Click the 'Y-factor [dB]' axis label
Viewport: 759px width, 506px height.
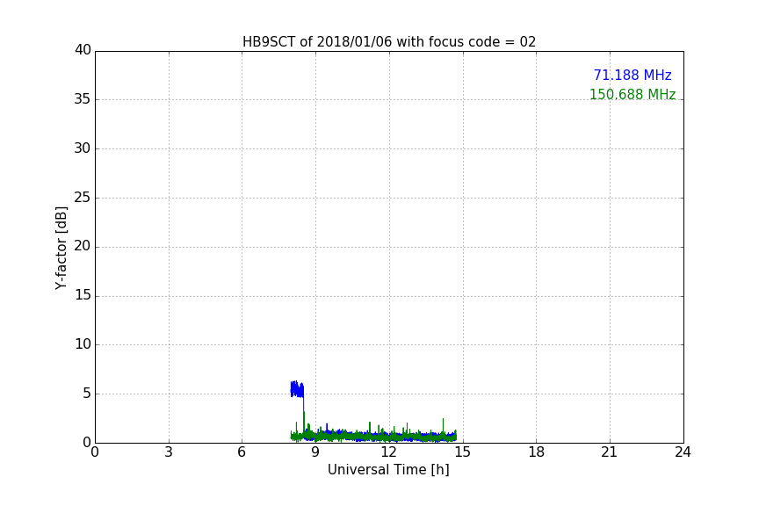click(61, 248)
